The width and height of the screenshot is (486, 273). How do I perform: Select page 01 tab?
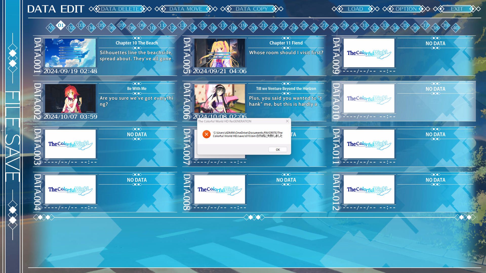[61, 25]
